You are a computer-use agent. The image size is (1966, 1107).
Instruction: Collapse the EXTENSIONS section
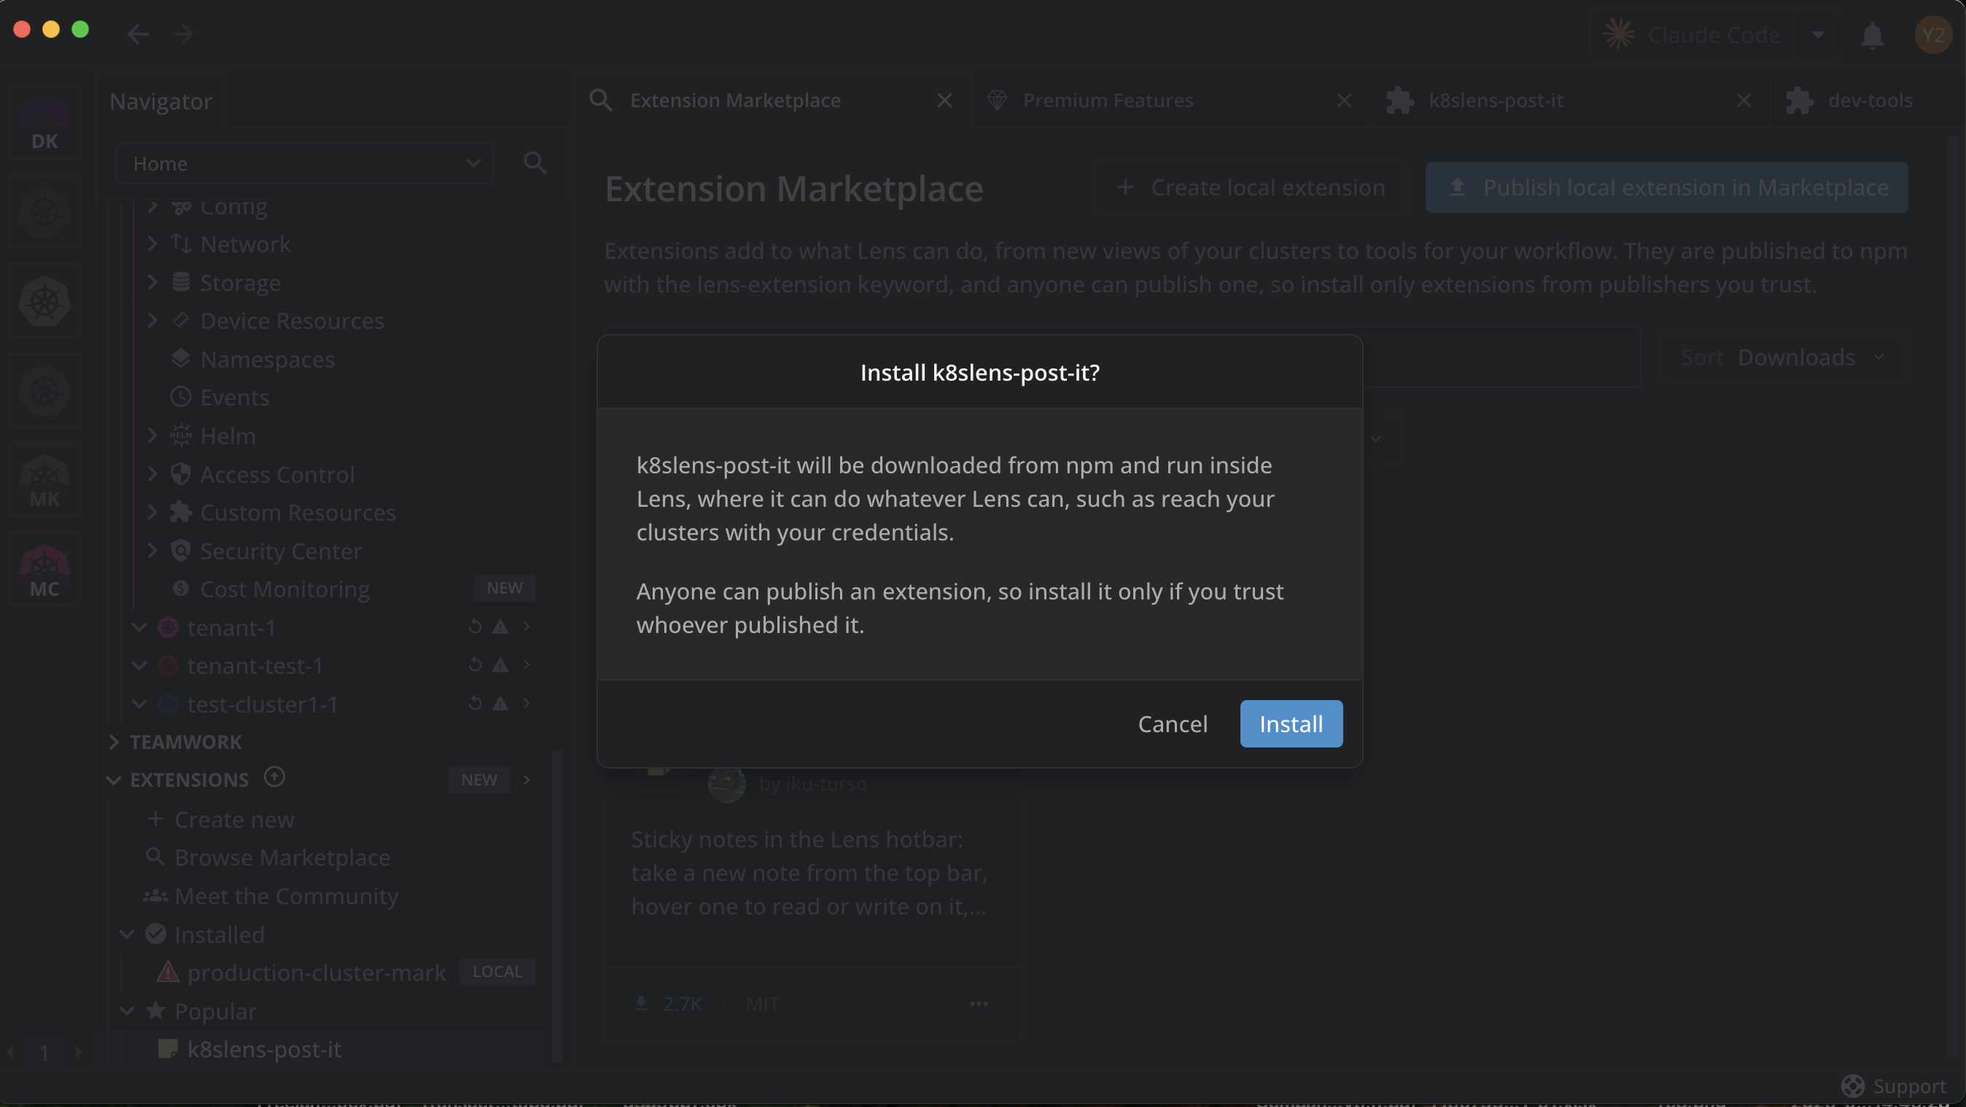[114, 780]
